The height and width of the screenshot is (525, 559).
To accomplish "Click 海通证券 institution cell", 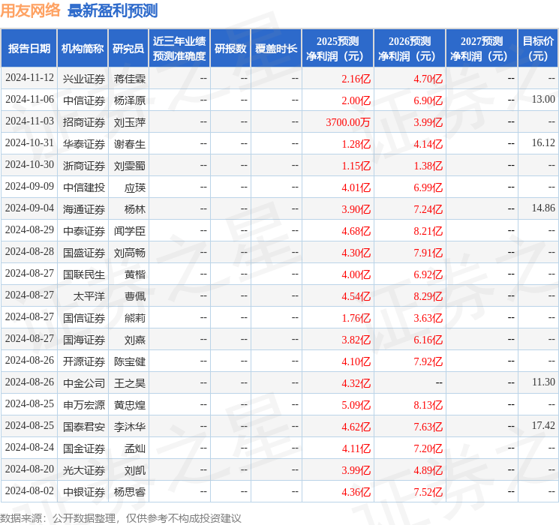I will [x=84, y=209].
